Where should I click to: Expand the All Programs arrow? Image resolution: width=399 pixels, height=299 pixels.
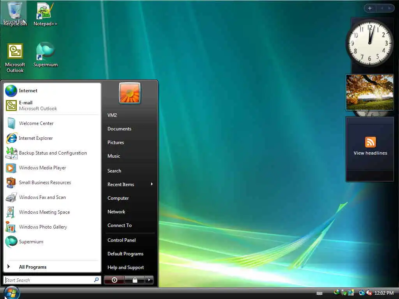pos(9,266)
